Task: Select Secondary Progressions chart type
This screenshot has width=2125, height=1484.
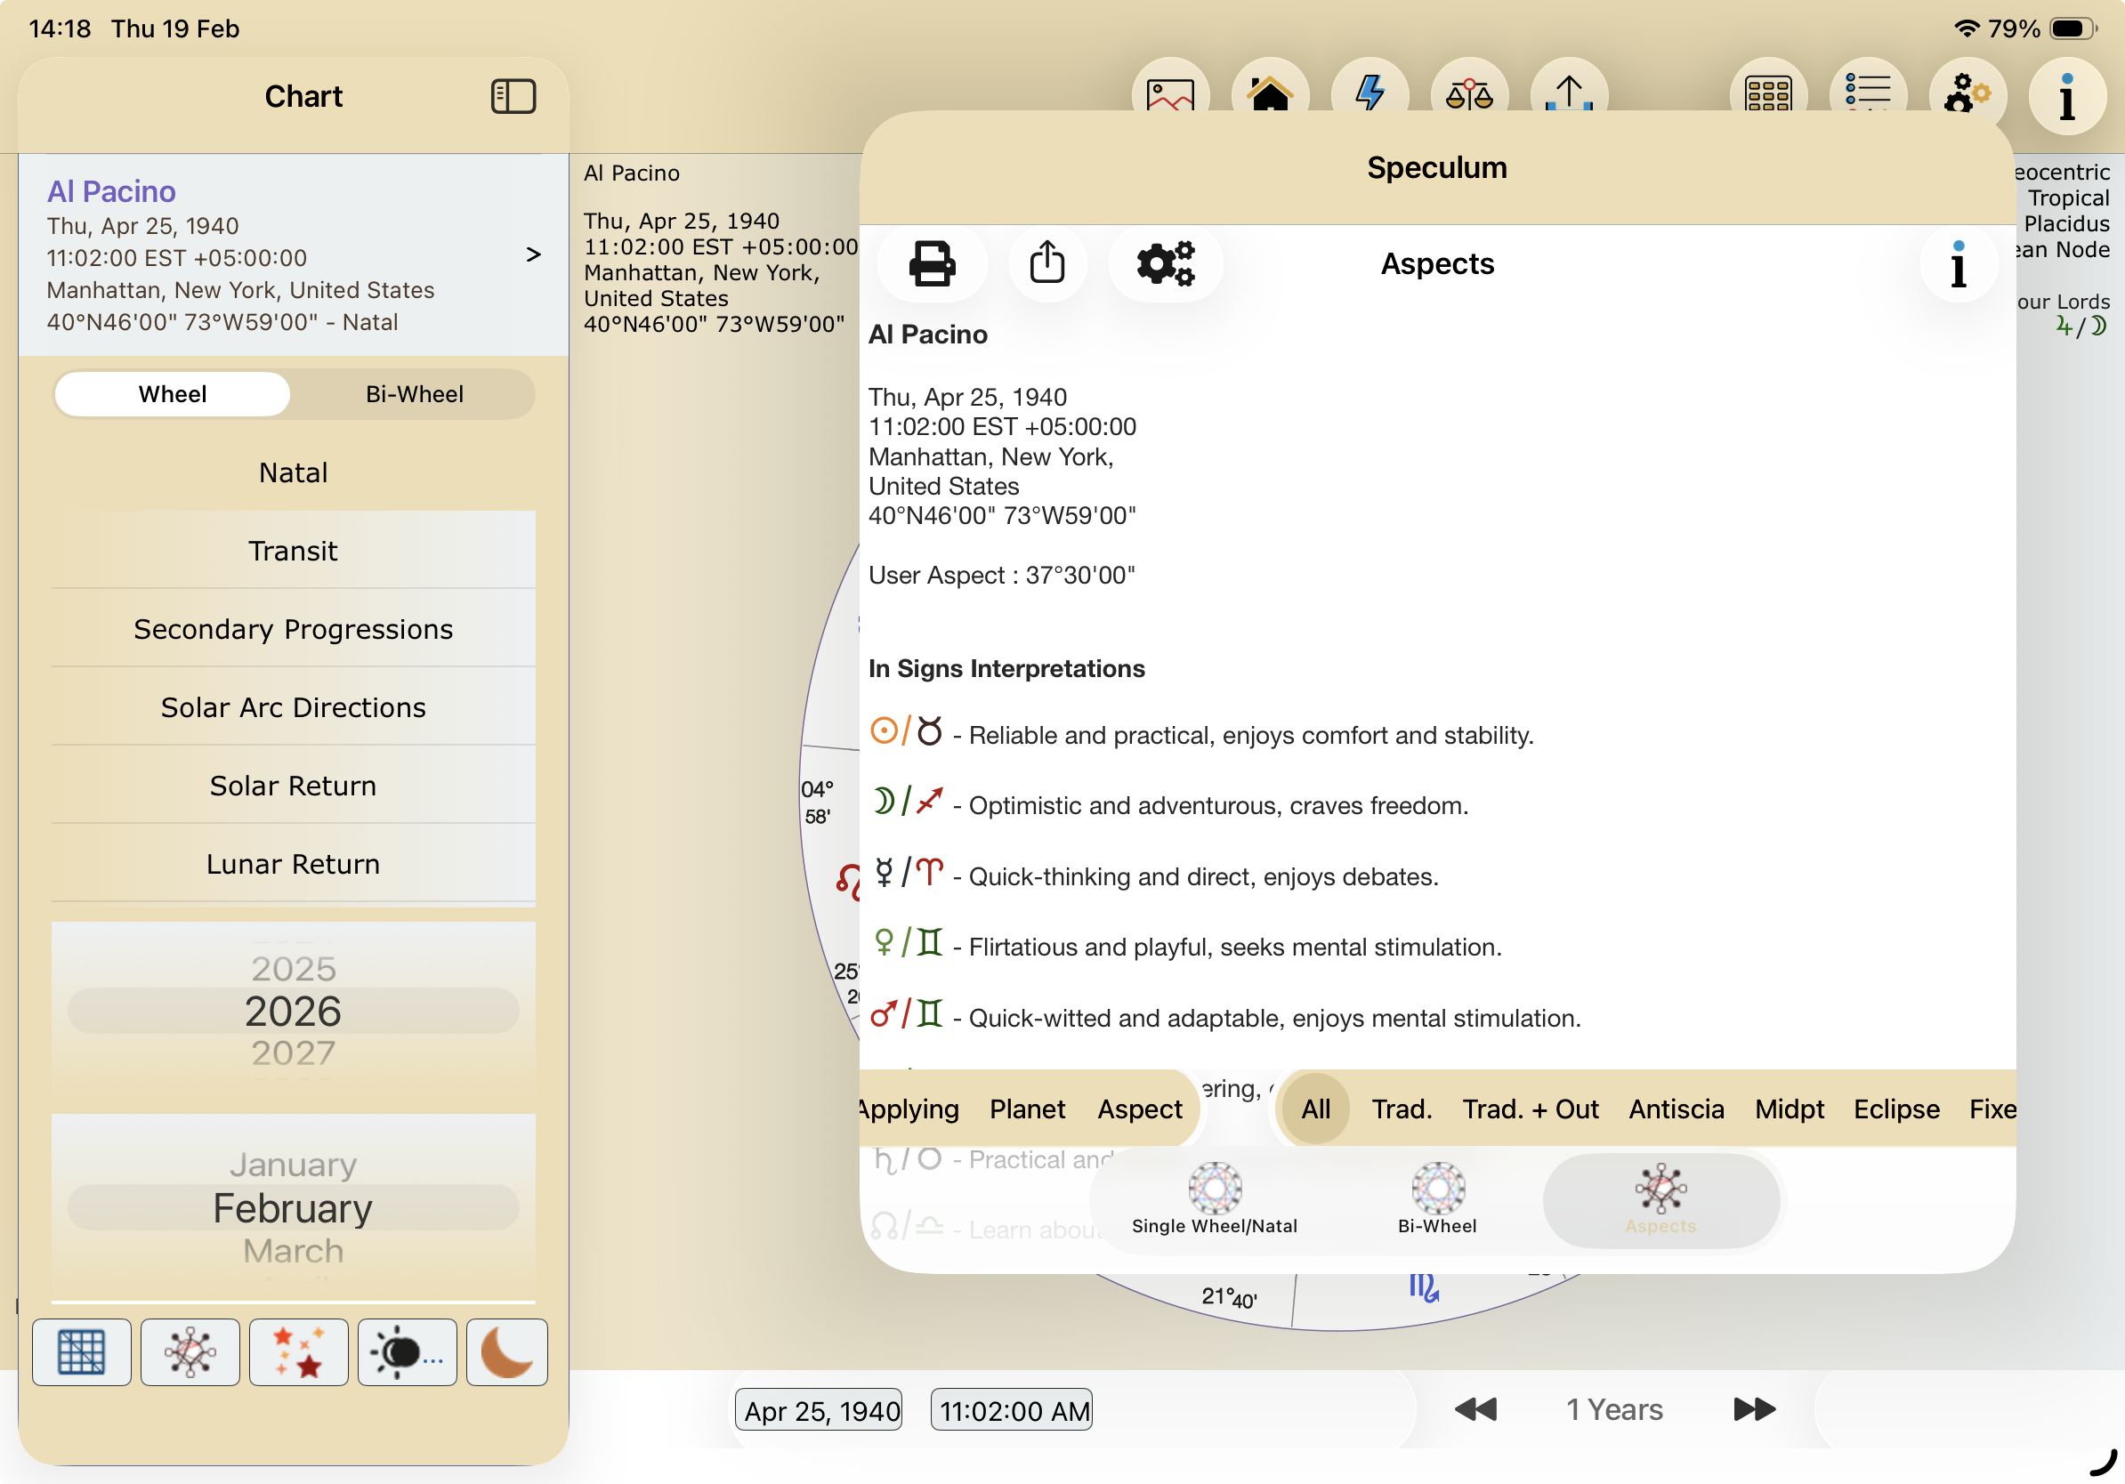Action: click(x=293, y=629)
